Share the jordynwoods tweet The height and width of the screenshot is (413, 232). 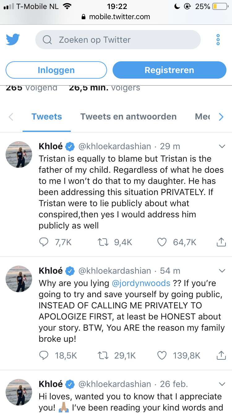[221, 355]
